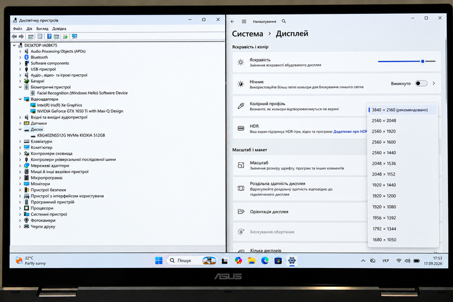The width and height of the screenshot is (453, 302).
Task: Open Copilot from the taskbar
Action: [x=238, y=260]
